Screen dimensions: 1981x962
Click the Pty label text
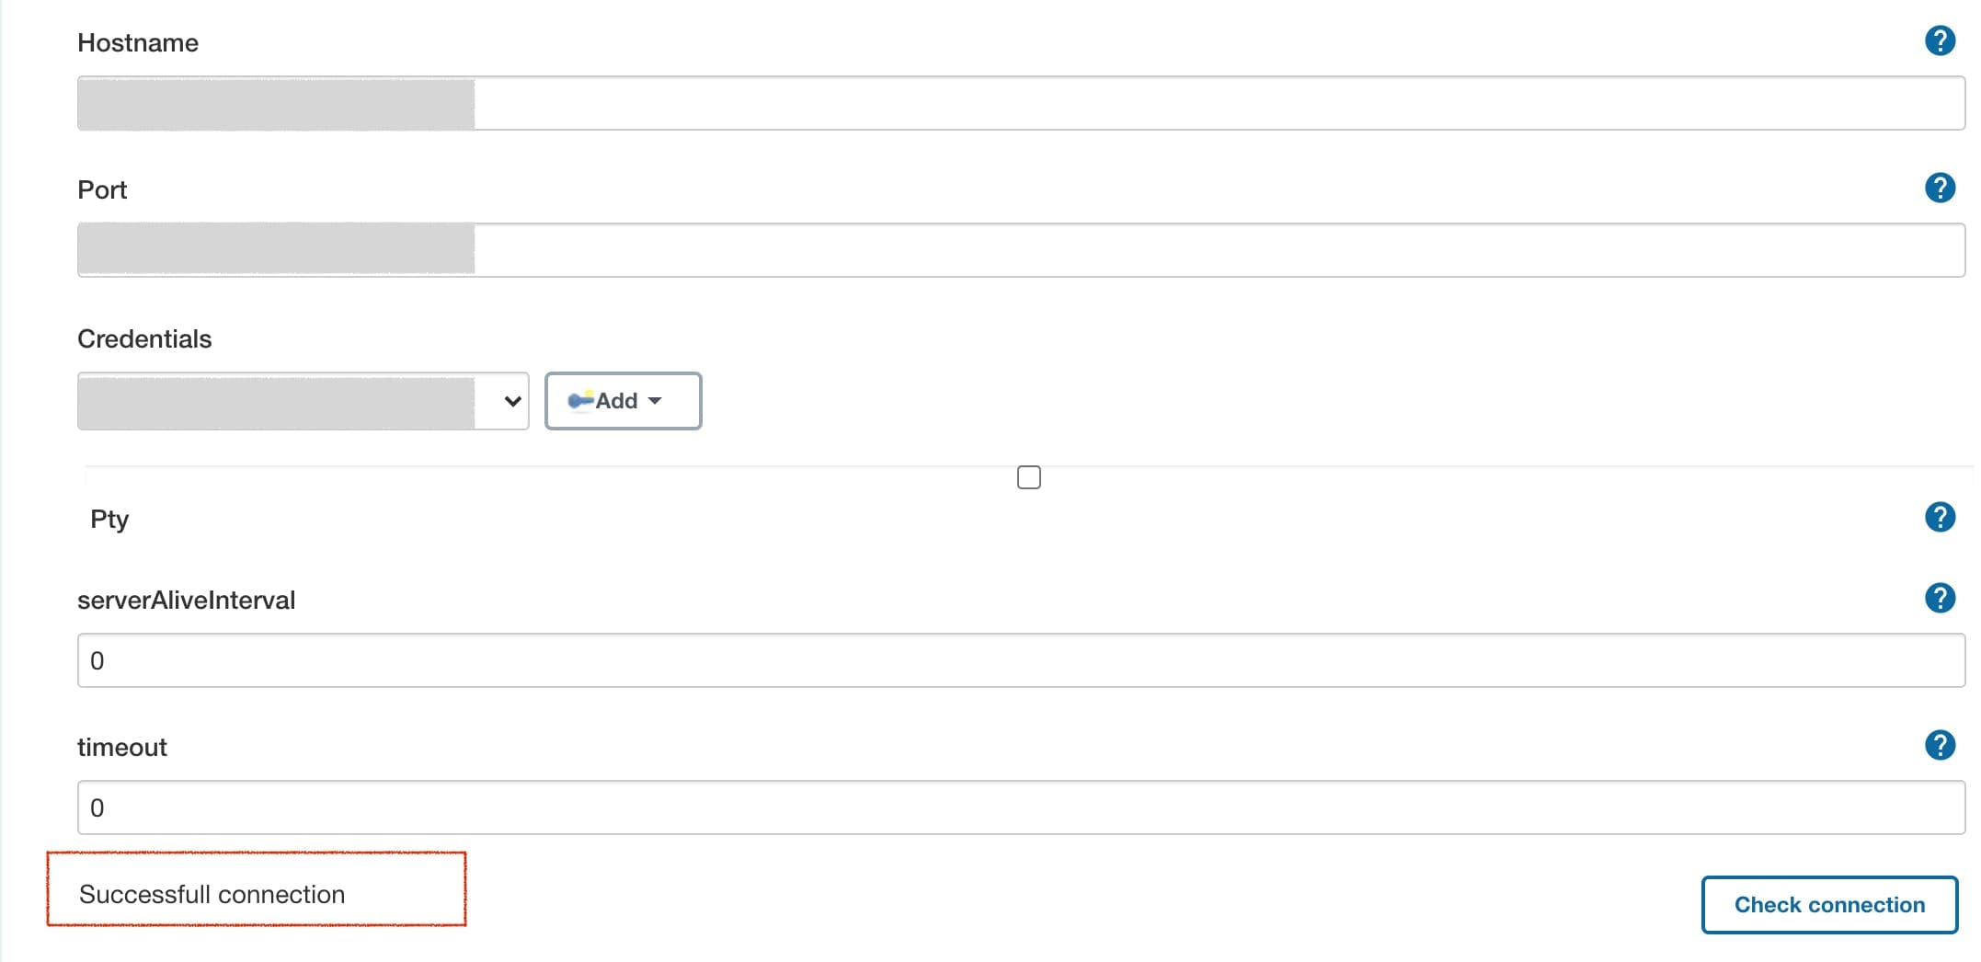[109, 520]
